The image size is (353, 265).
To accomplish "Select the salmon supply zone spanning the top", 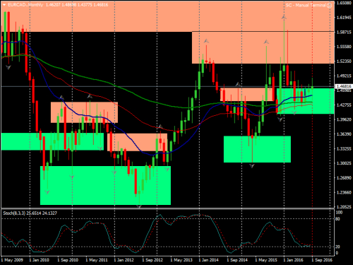I will 167,16.
